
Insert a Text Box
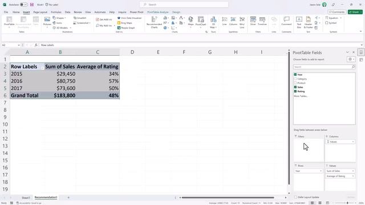point(299,22)
